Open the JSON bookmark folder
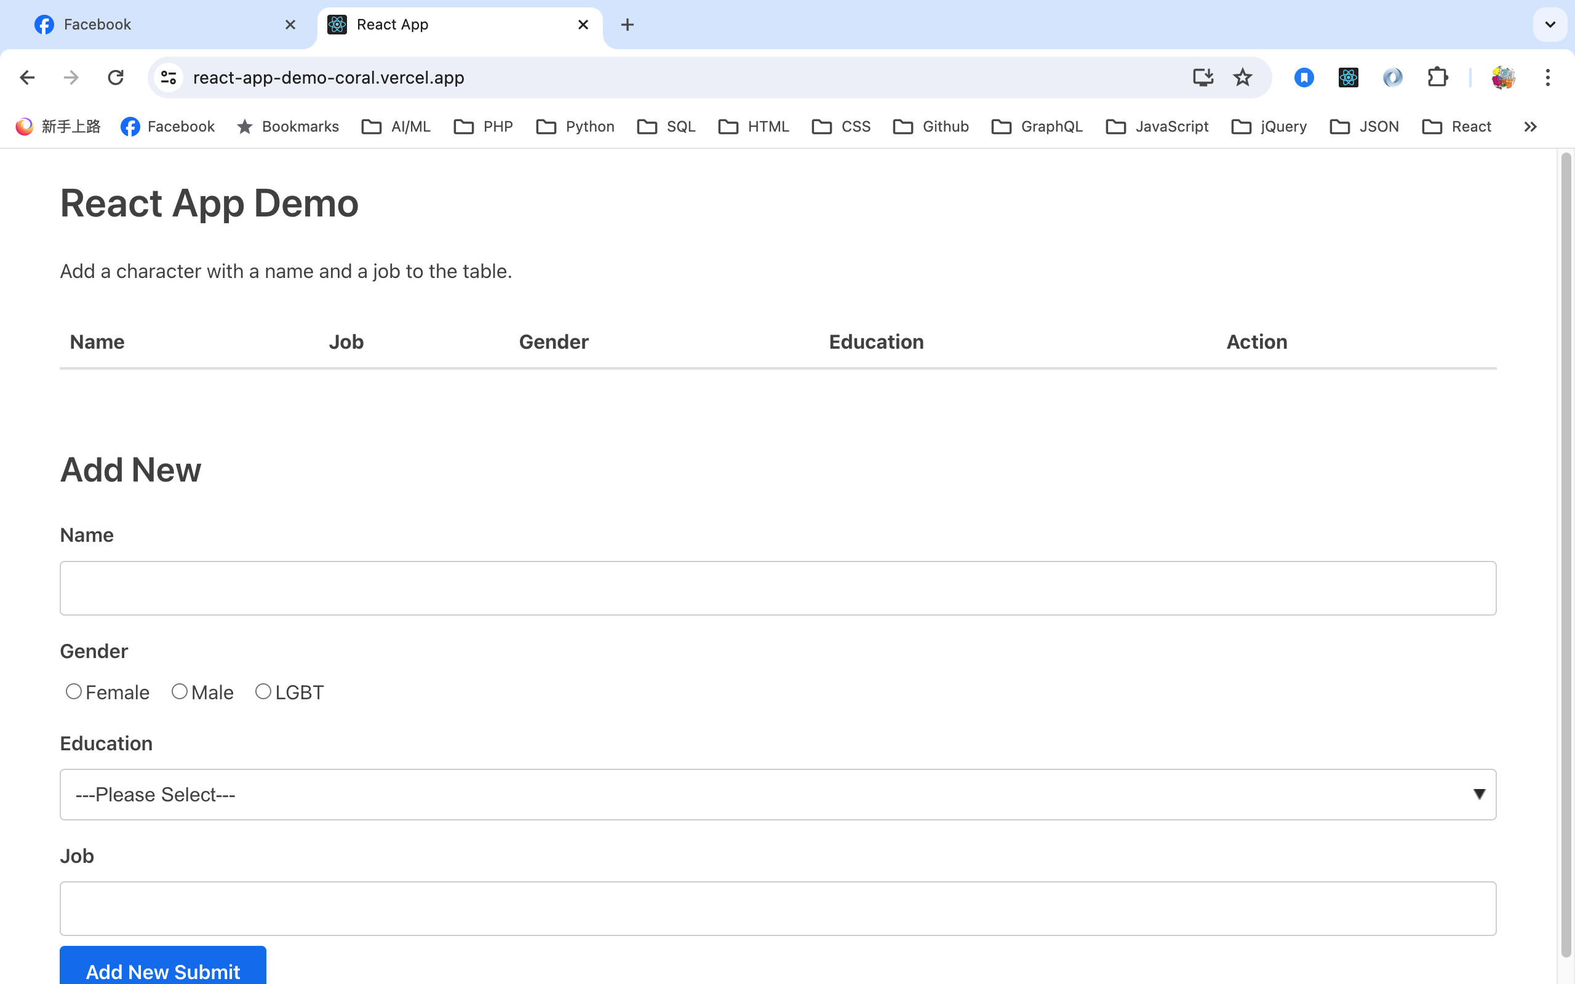1575x984 pixels. (x=1364, y=126)
